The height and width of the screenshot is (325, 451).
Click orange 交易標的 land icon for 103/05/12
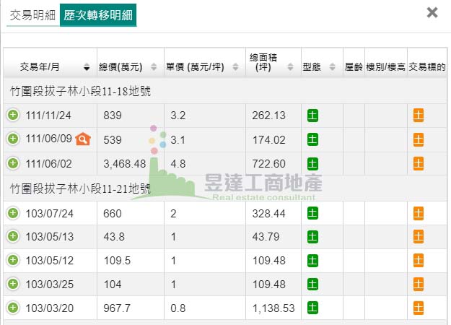419,260
